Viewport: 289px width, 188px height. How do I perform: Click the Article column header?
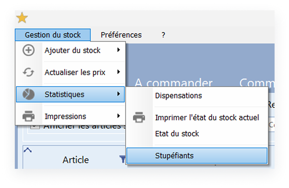pyautogui.click(x=75, y=160)
